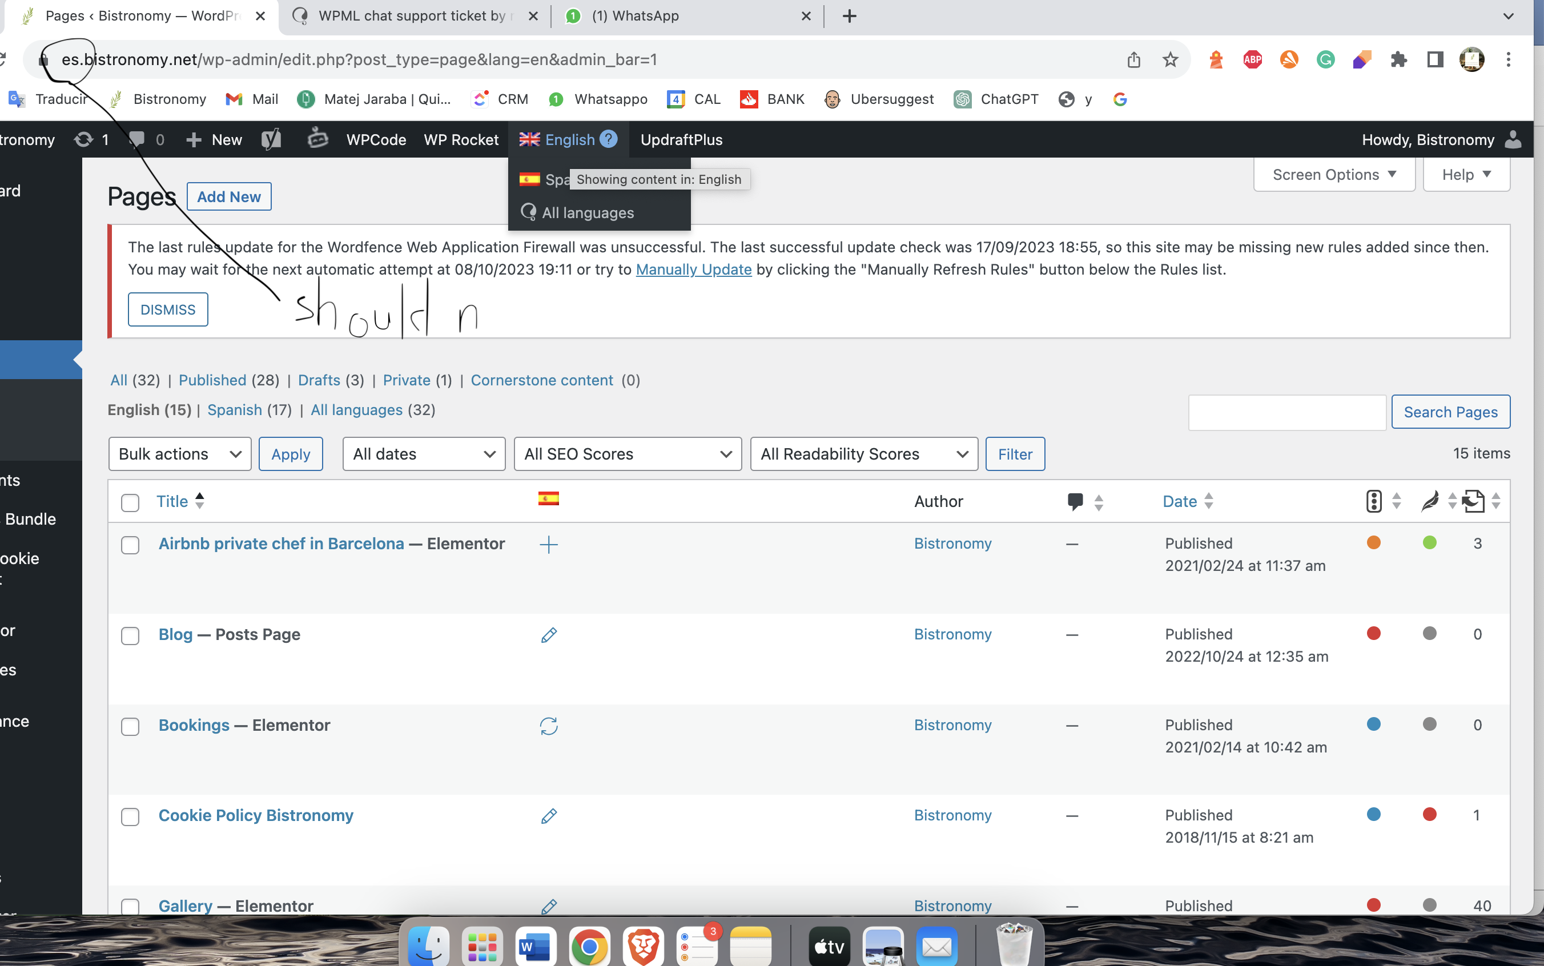This screenshot has height=966, width=1544.
Task: Open the UpdraftPlus admin bar menu
Action: point(681,139)
